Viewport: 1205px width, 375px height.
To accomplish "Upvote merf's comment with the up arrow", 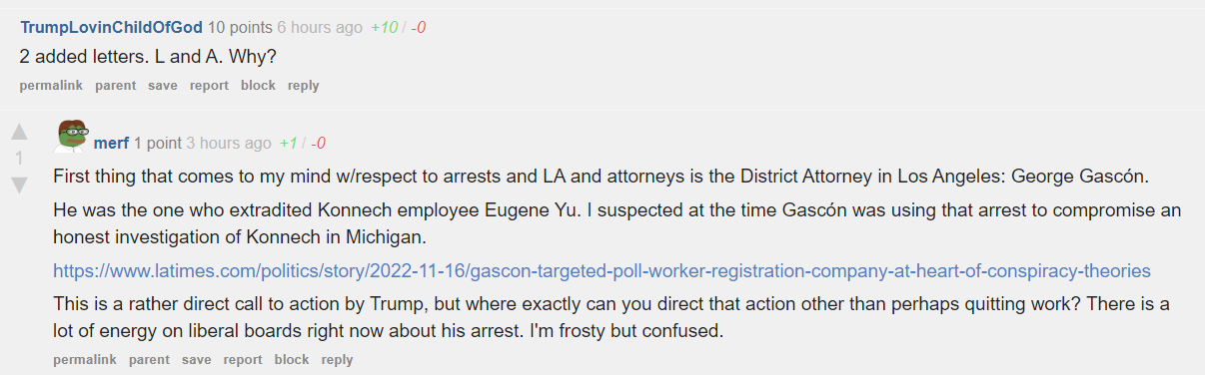I will (x=18, y=132).
